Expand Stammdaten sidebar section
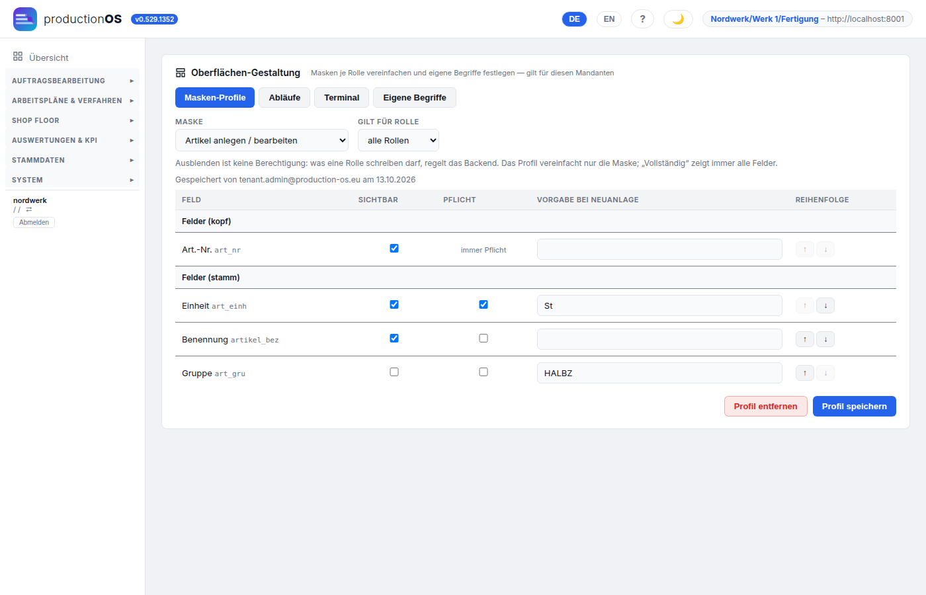 coord(72,160)
